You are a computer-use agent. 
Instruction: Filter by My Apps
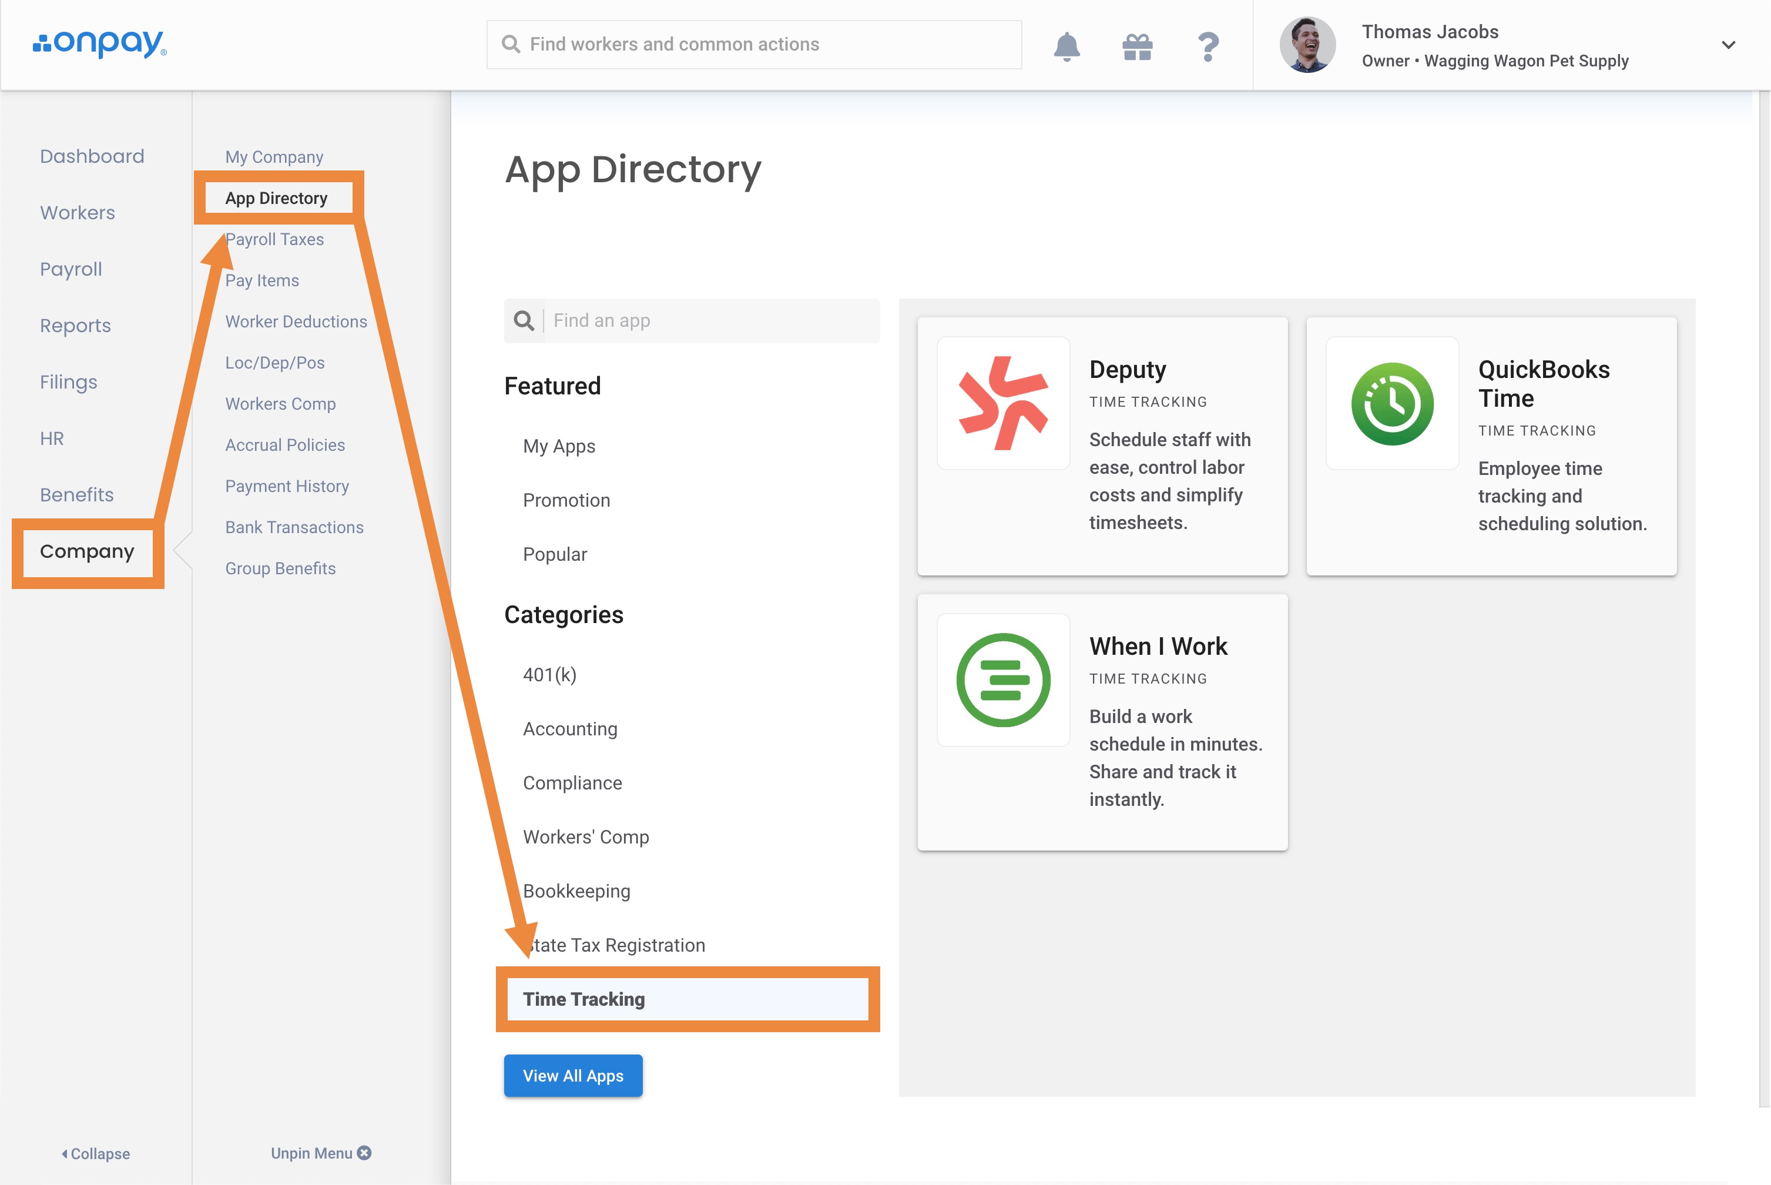point(558,446)
